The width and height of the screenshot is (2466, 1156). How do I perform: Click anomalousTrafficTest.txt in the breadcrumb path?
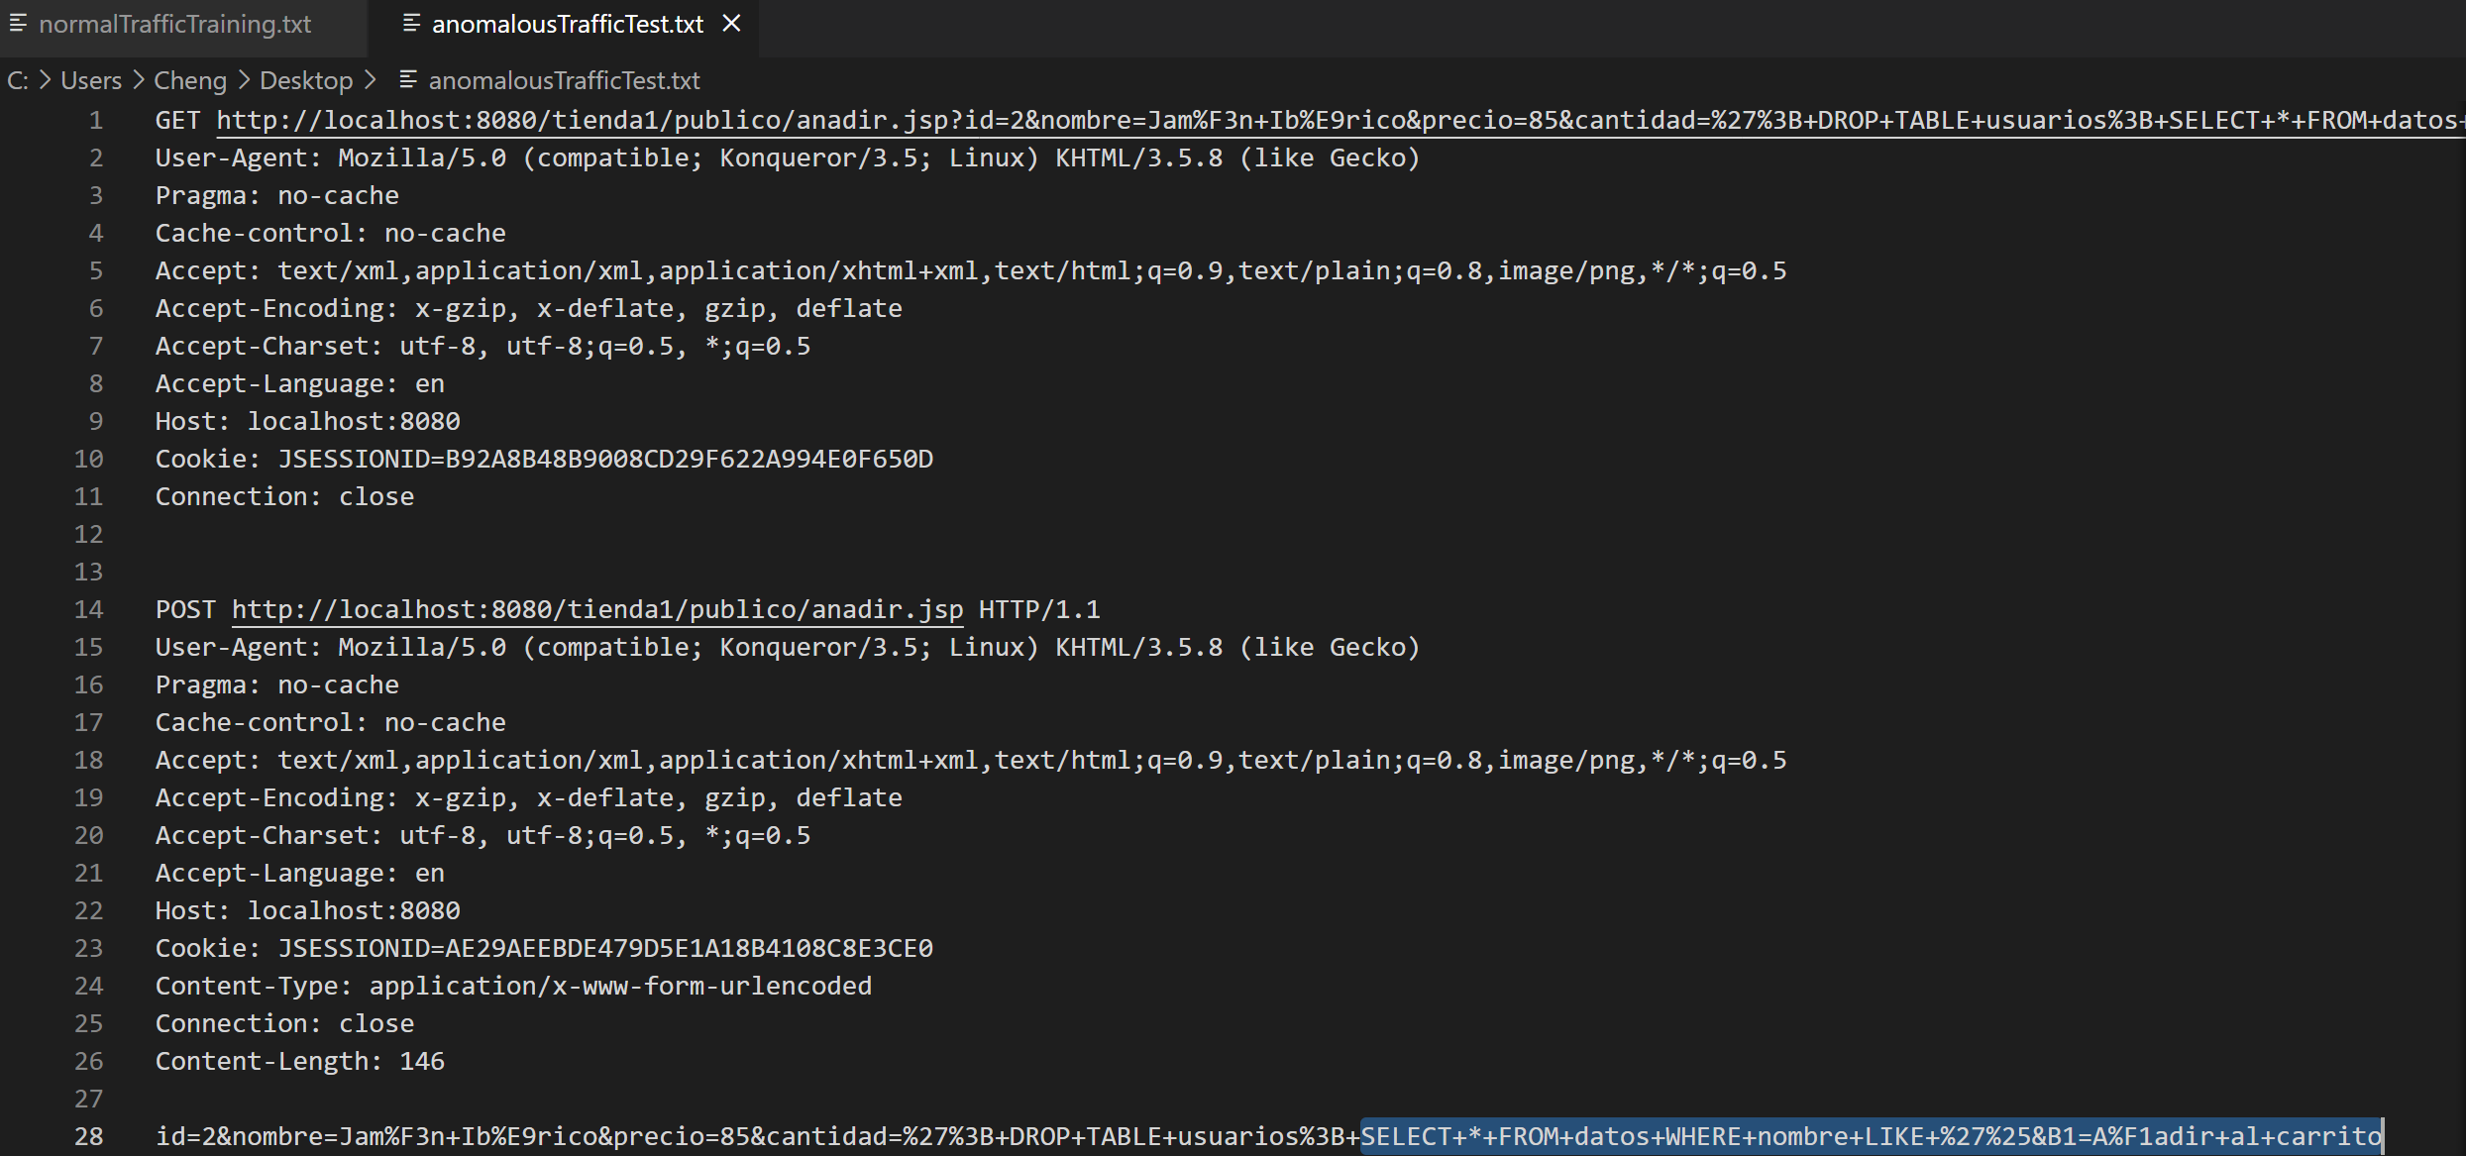(564, 80)
